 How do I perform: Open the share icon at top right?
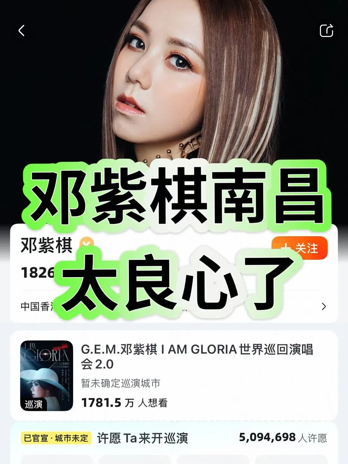[326, 31]
